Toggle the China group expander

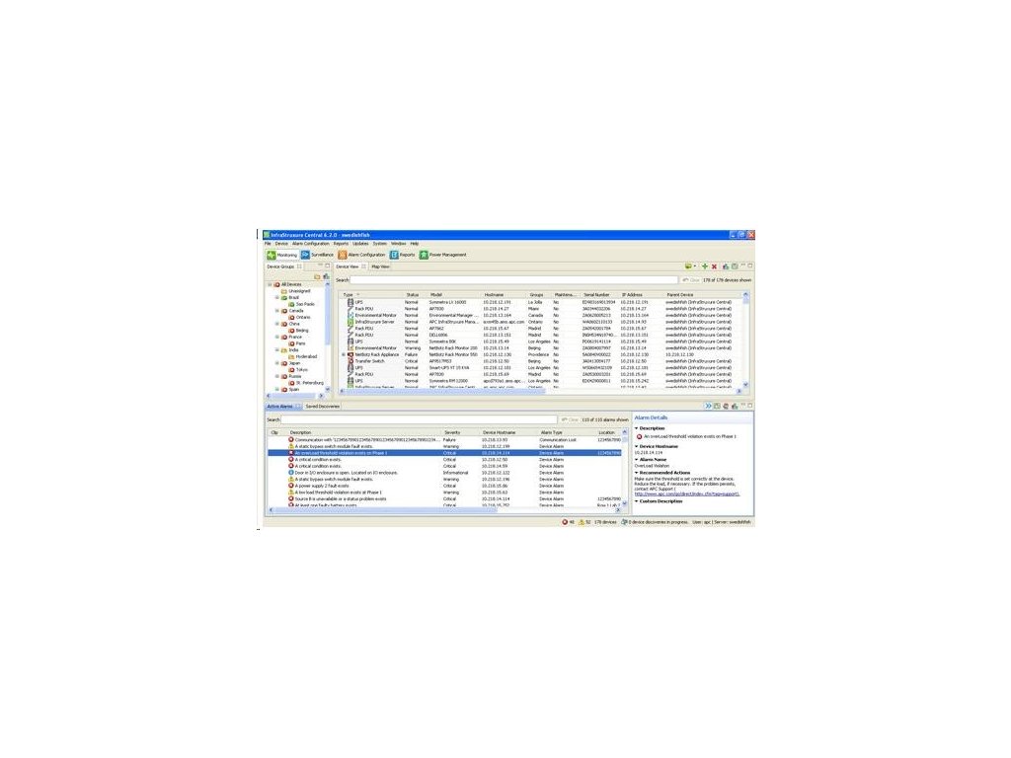click(277, 324)
